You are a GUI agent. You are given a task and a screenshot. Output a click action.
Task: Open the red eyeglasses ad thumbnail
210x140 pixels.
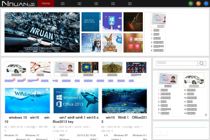40,68
